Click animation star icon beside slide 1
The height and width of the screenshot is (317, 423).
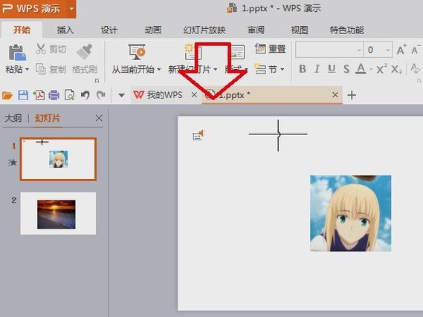point(13,162)
